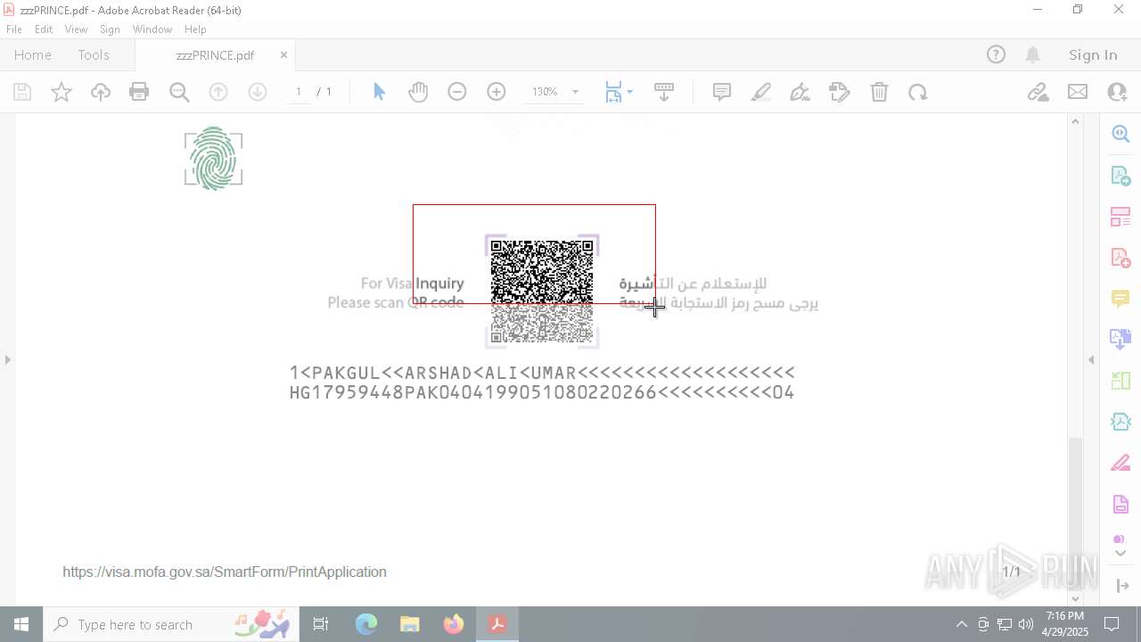Open find text magnifier icon
This screenshot has width=1141, height=642.
(x=179, y=92)
